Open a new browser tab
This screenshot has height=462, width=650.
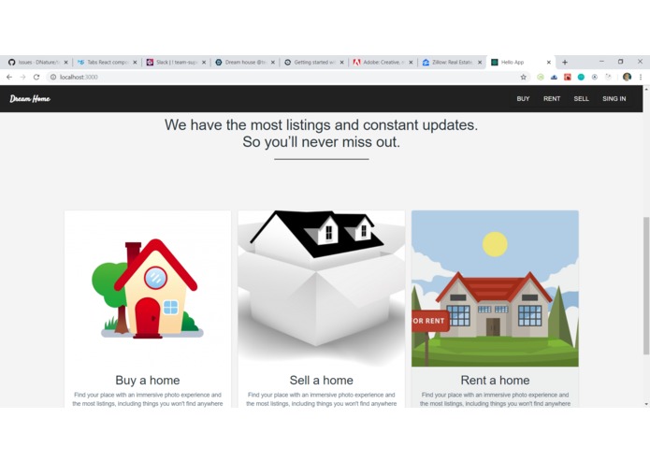point(565,62)
